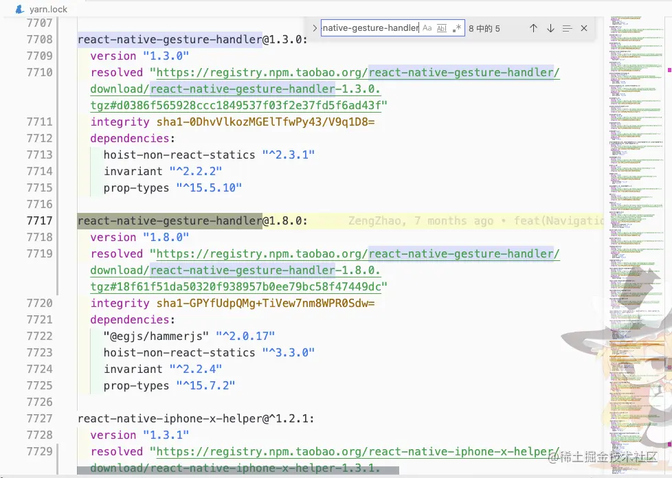Click line number 7708 in gutter

pyautogui.click(x=39, y=39)
